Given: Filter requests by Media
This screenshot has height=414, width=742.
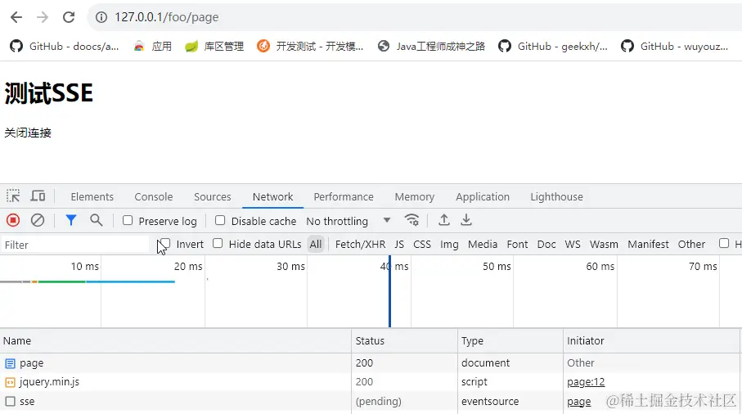Looking at the screenshot, I should pyautogui.click(x=483, y=244).
